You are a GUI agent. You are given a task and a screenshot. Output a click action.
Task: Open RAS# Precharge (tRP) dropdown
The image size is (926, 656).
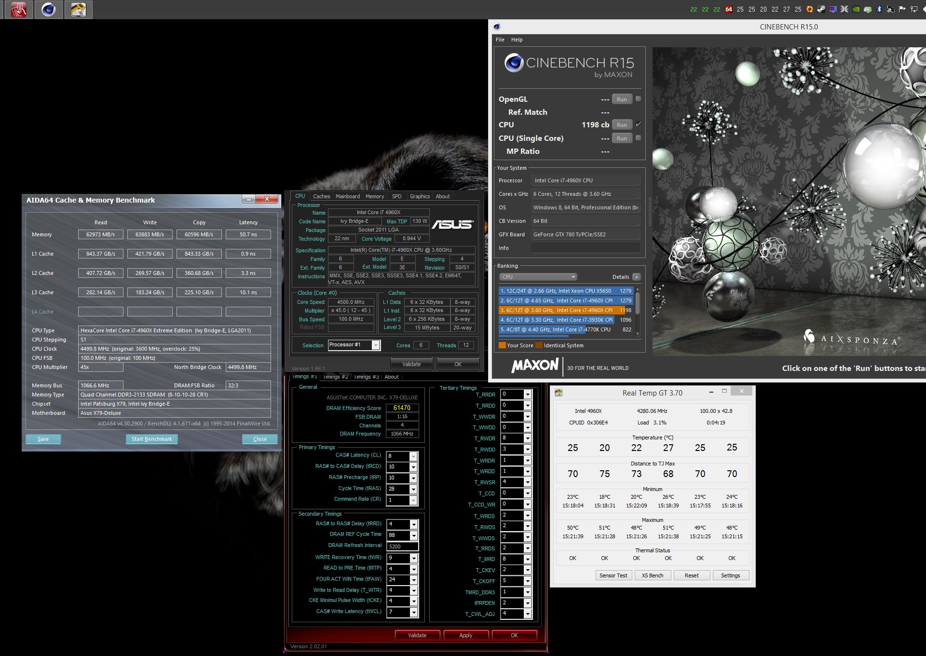[x=413, y=478]
